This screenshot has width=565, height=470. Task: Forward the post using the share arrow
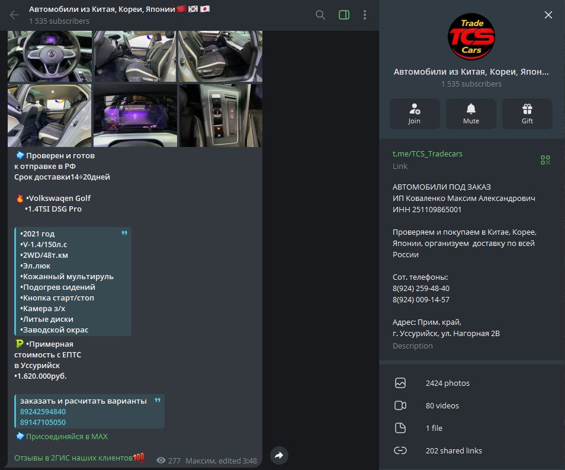(279, 455)
